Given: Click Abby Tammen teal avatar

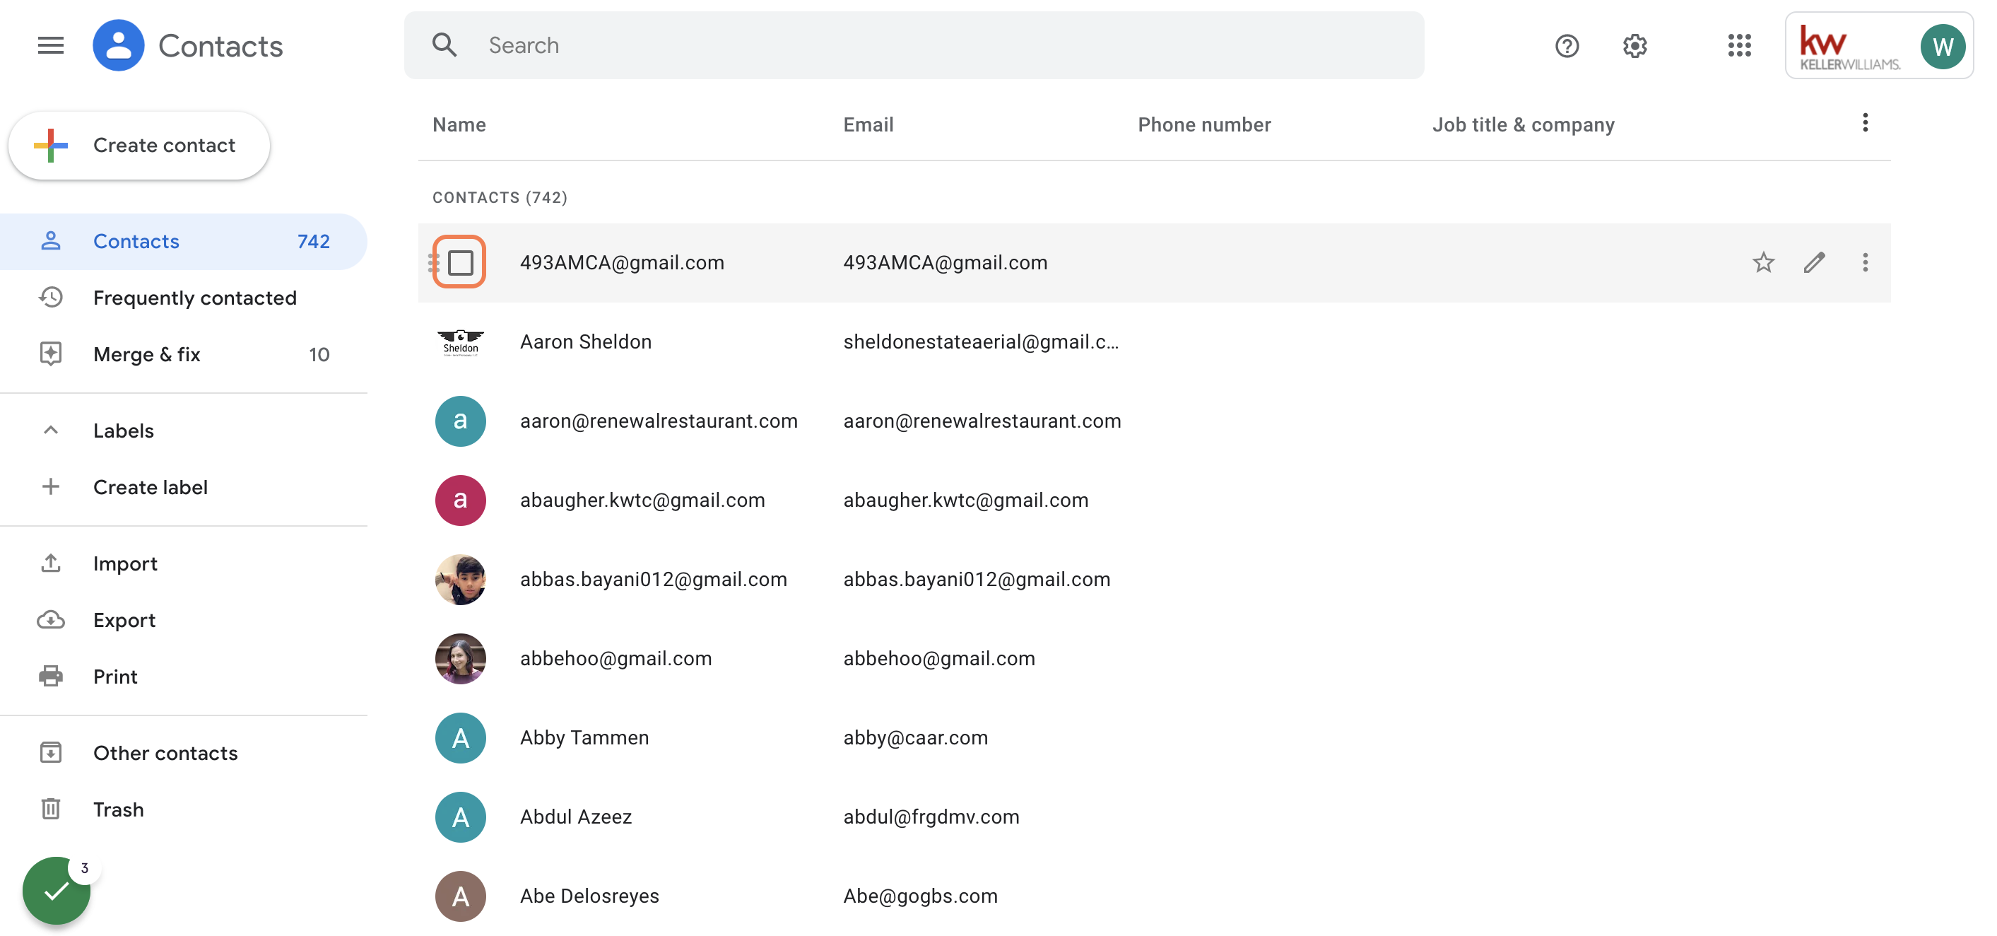Looking at the screenshot, I should tap(460, 737).
